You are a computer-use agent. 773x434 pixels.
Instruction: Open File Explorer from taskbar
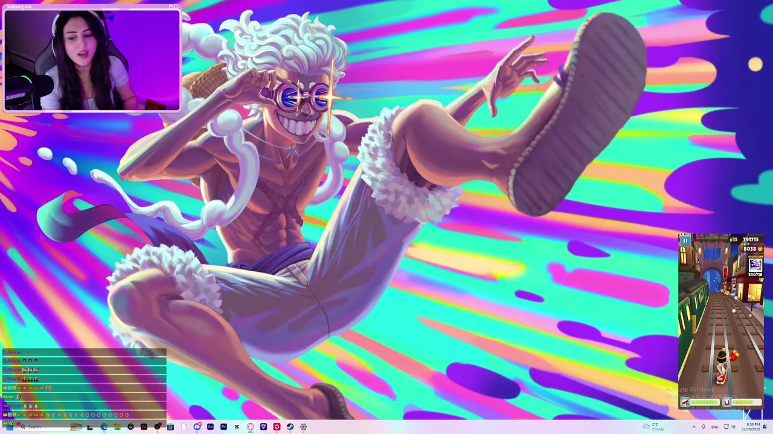(117, 427)
